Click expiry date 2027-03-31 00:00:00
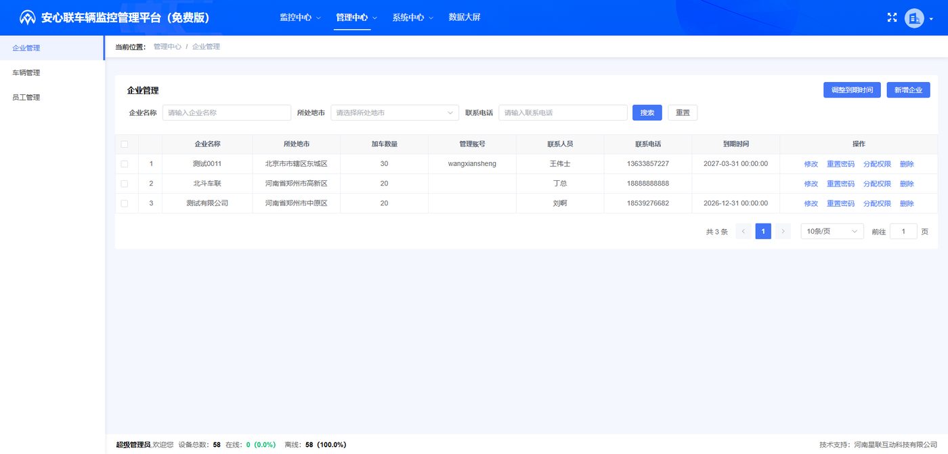The image size is (948, 454). (x=736, y=164)
